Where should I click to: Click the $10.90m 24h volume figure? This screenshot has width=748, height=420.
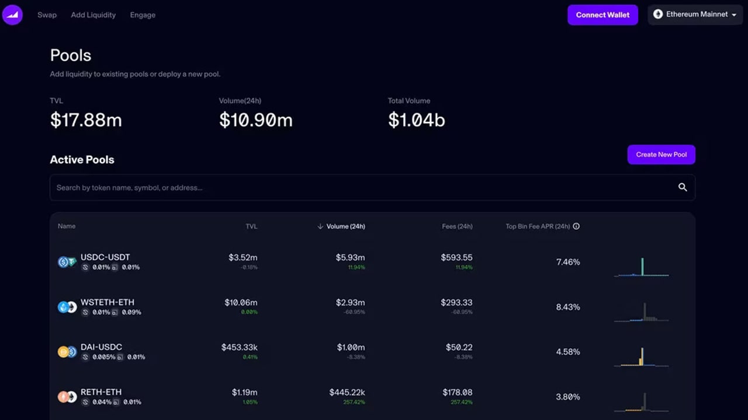[255, 120]
